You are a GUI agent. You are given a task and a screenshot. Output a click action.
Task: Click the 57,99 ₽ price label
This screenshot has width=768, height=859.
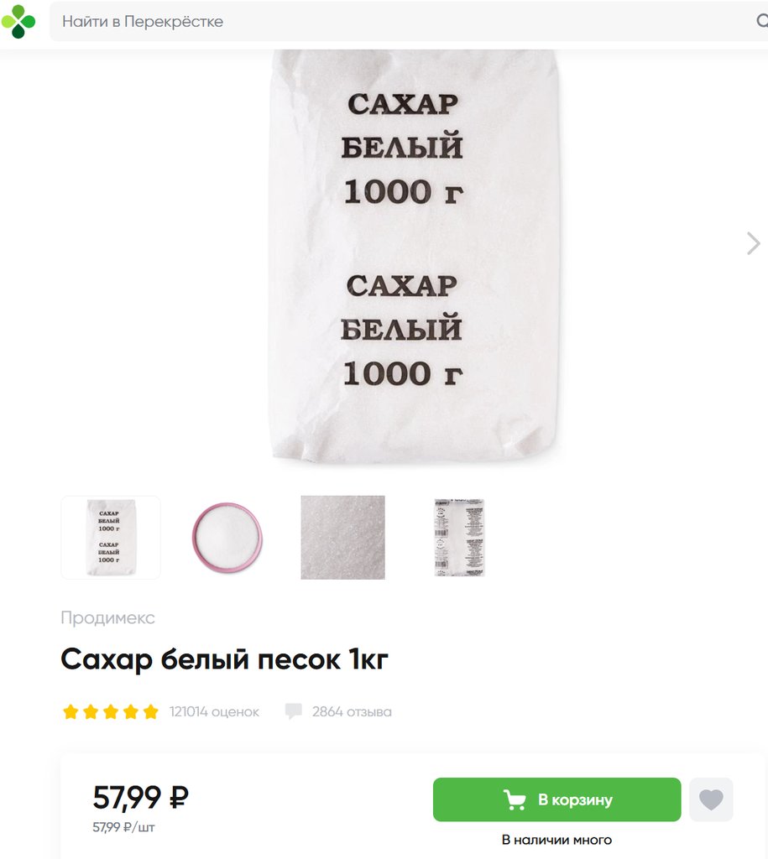coord(141,797)
